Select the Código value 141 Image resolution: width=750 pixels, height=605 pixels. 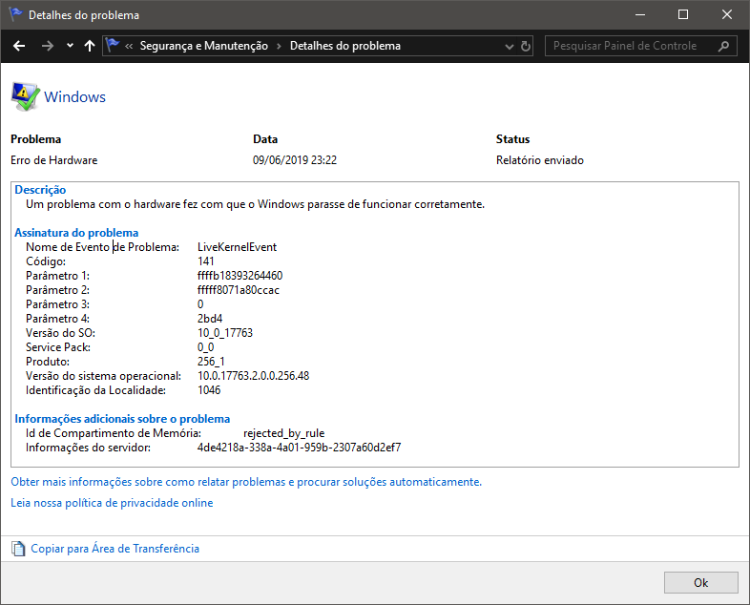click(x=206, y=261)
